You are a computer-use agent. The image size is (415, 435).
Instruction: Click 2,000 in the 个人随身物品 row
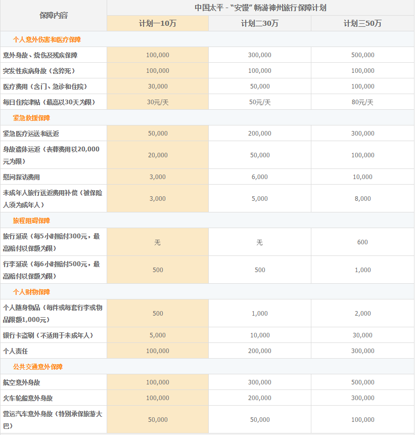coord(362,313)
